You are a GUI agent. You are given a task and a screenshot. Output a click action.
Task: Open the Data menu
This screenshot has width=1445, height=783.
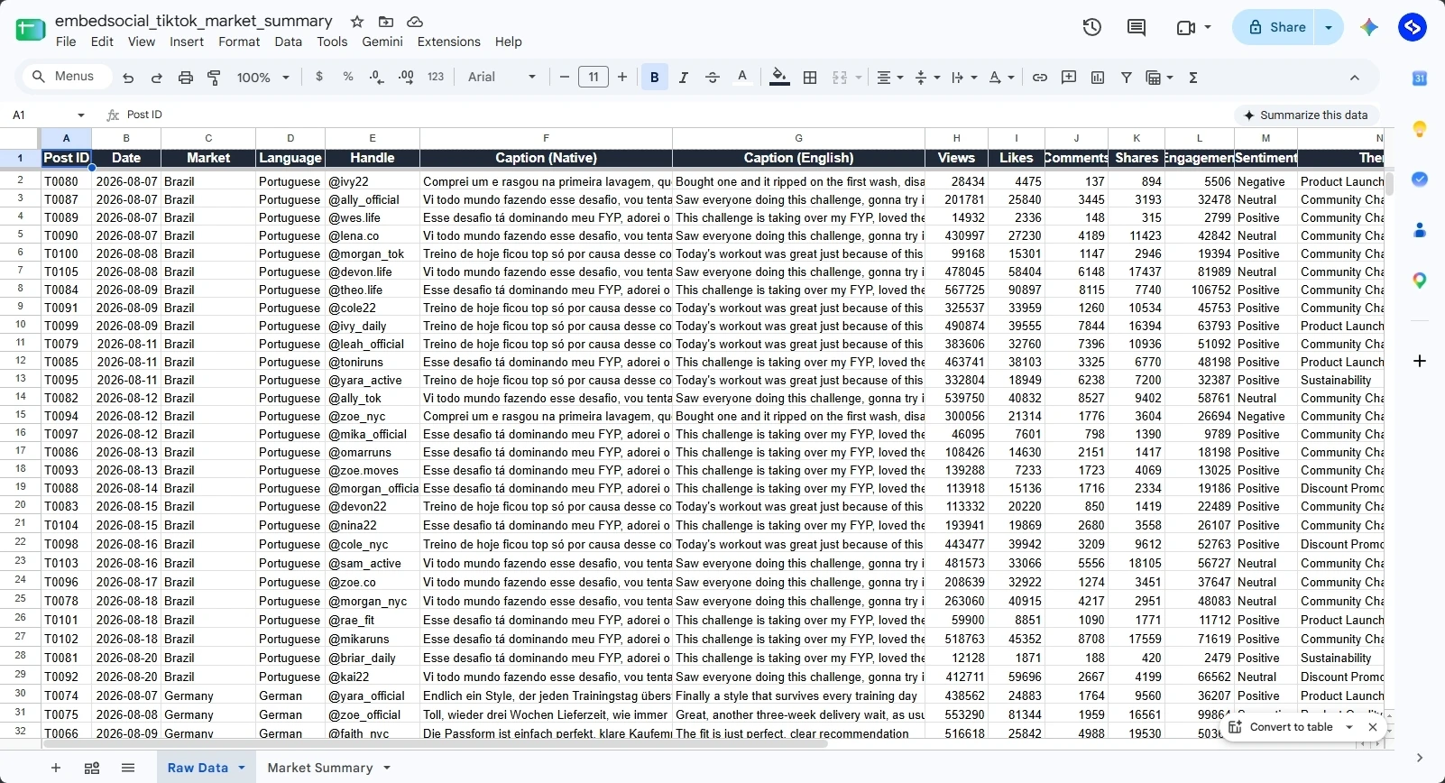(289, 41)
